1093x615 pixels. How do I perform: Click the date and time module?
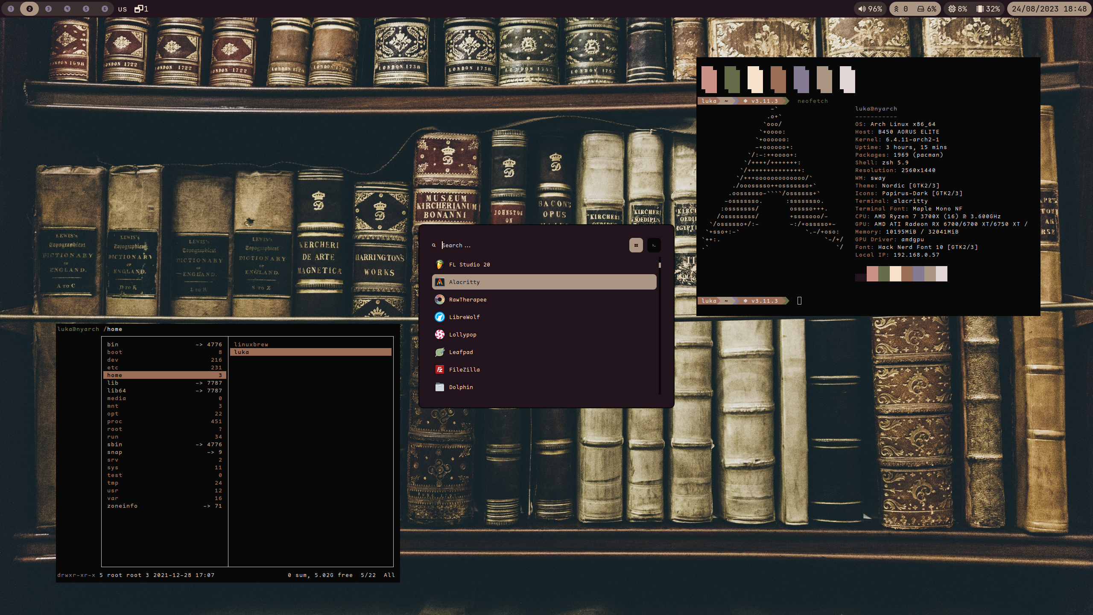tap(1049, 9)
